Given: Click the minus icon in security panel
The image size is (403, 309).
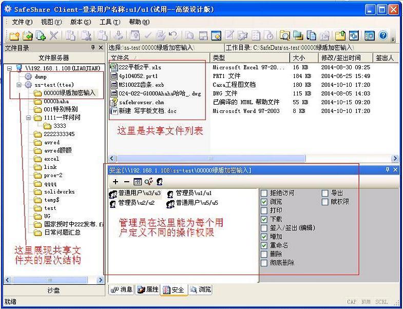Looking at the screenshot, I should (x=126, y=182).
